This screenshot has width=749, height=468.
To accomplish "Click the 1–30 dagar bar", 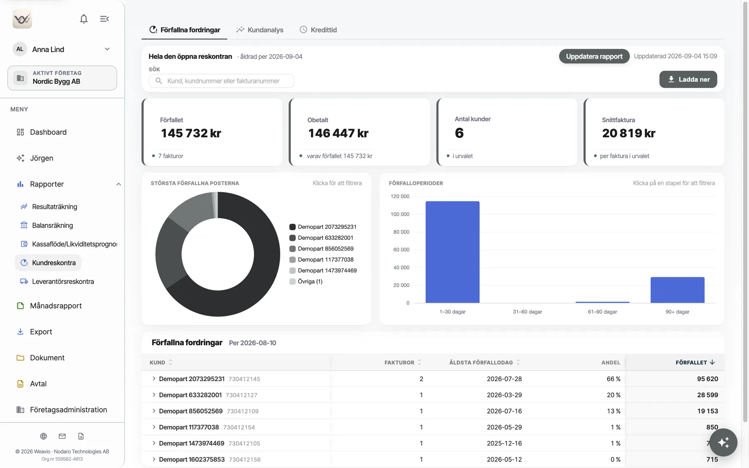I will pos(452,252).
